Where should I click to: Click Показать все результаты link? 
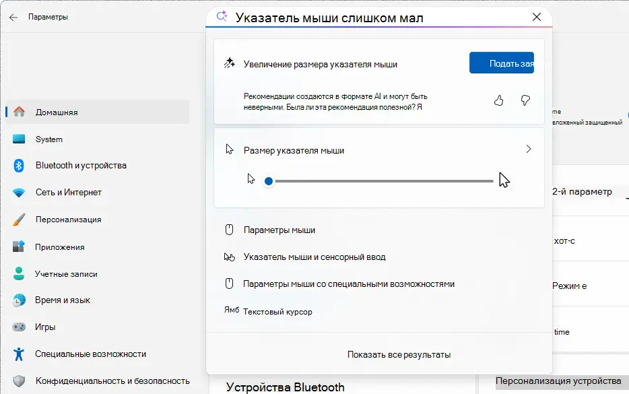point(399,355)
